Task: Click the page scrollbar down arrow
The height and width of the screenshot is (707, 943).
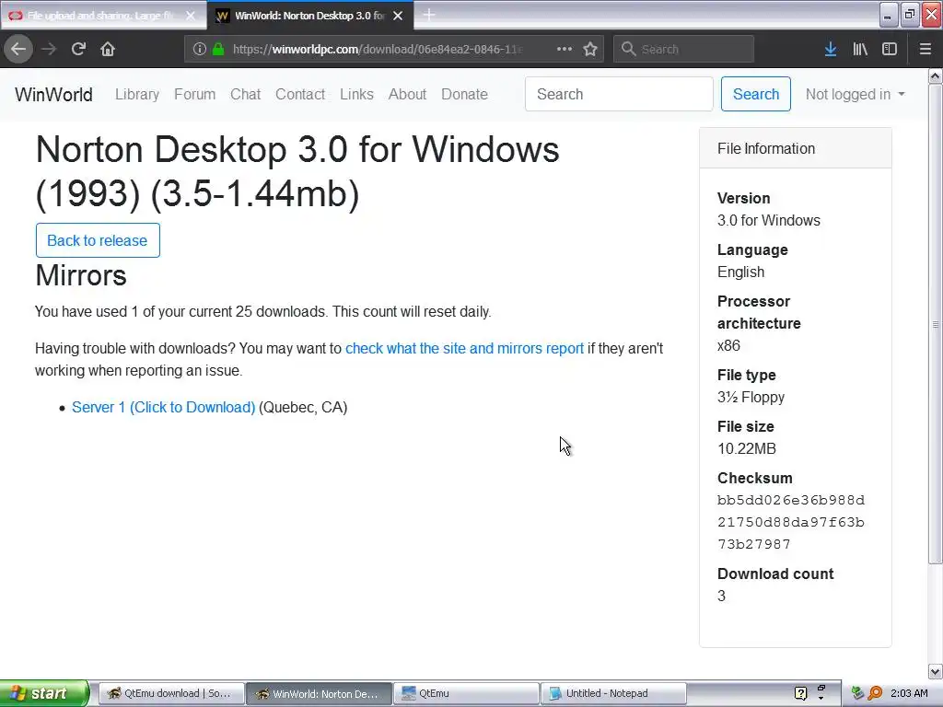Action: click(x=936, y=671)
